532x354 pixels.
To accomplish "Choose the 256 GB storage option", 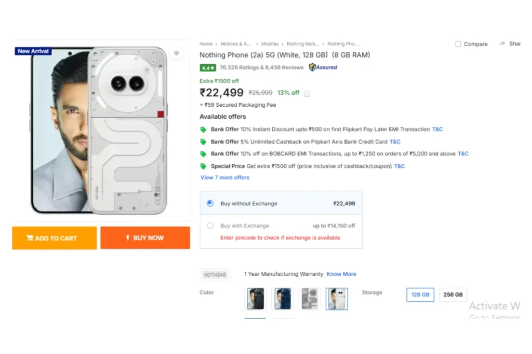I will (453, 295).
